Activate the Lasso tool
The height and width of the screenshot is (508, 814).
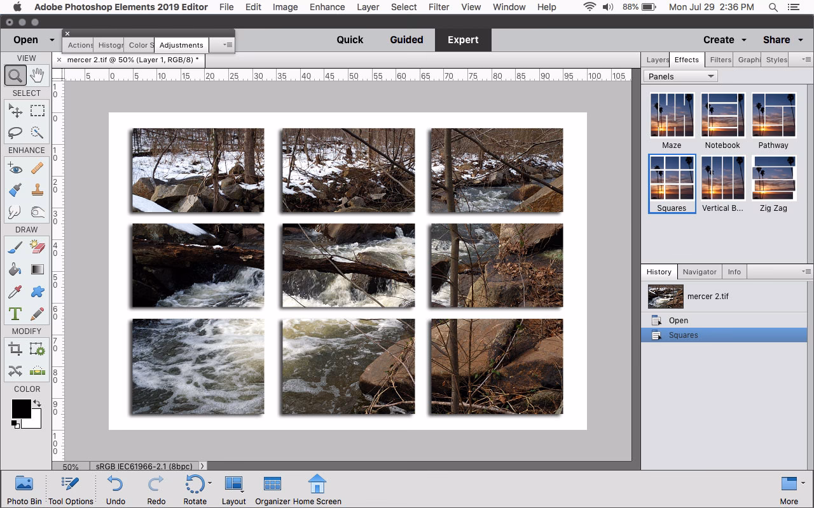pyautogui.click(x=15, y=133)
